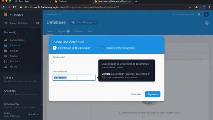The height and width of the screenshot is (120, 213).
Task: Open a new browser tab
Action: [136, 1]
